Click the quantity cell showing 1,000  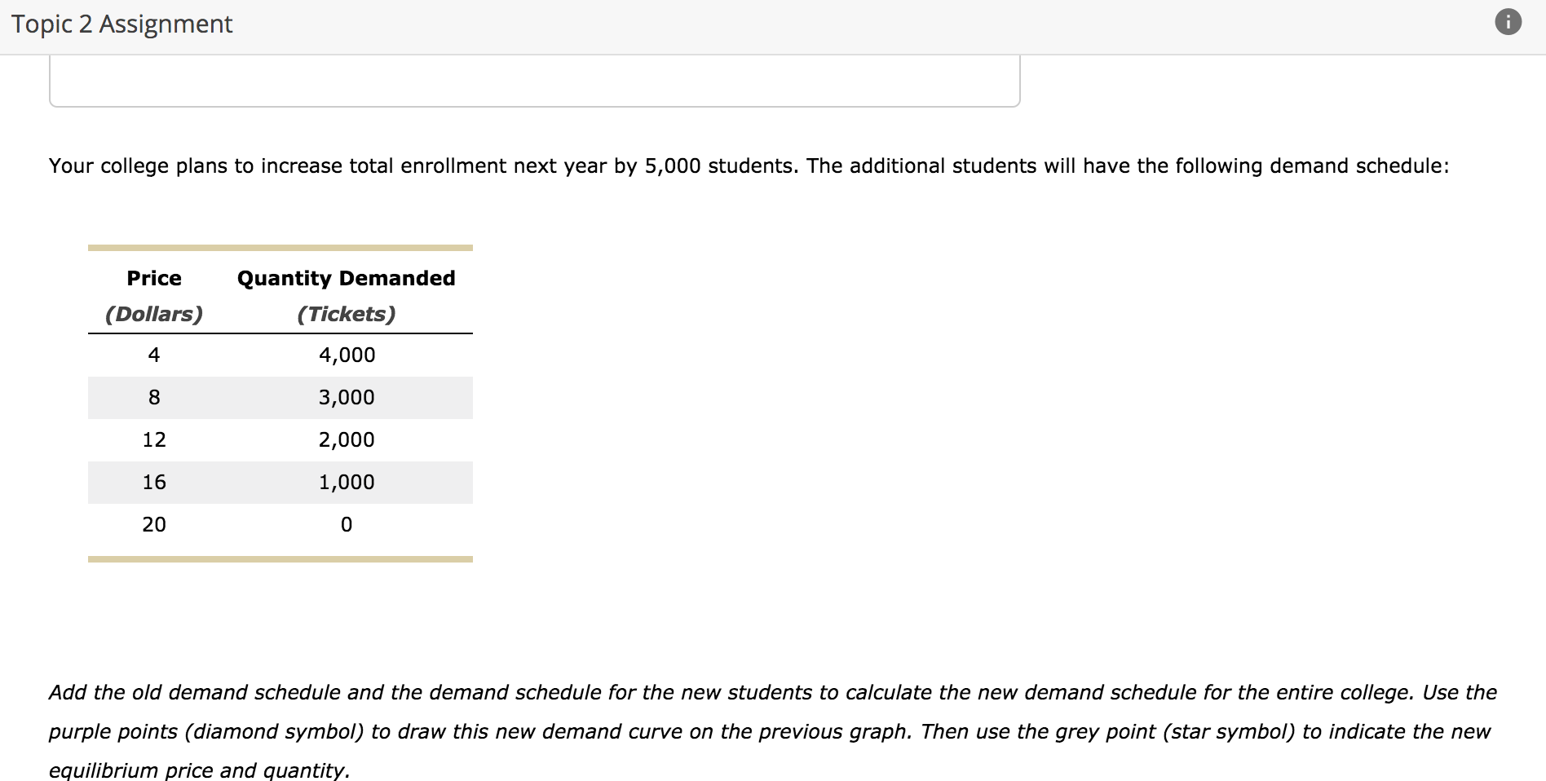click(347, 482)
